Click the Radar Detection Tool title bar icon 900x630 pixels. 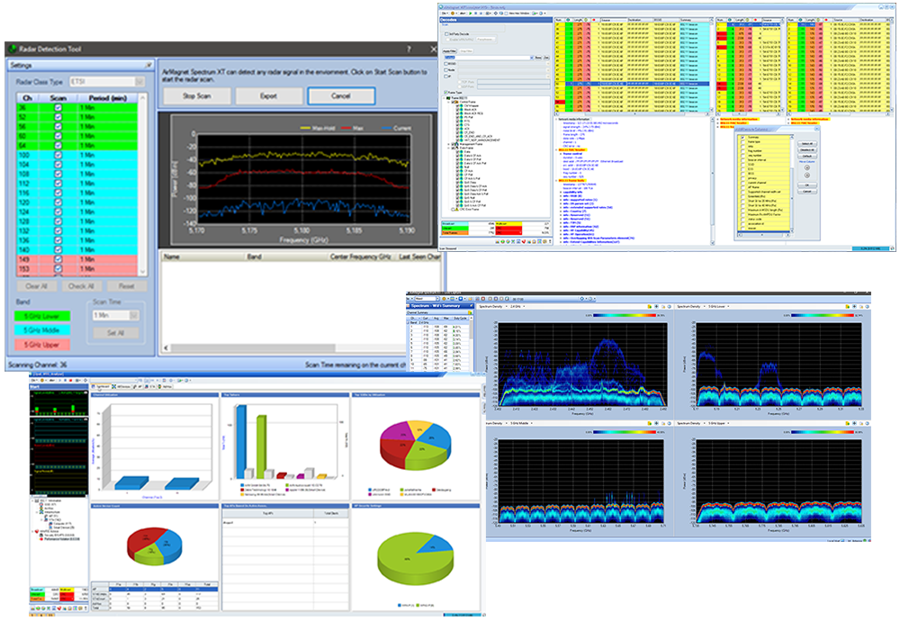14,49
